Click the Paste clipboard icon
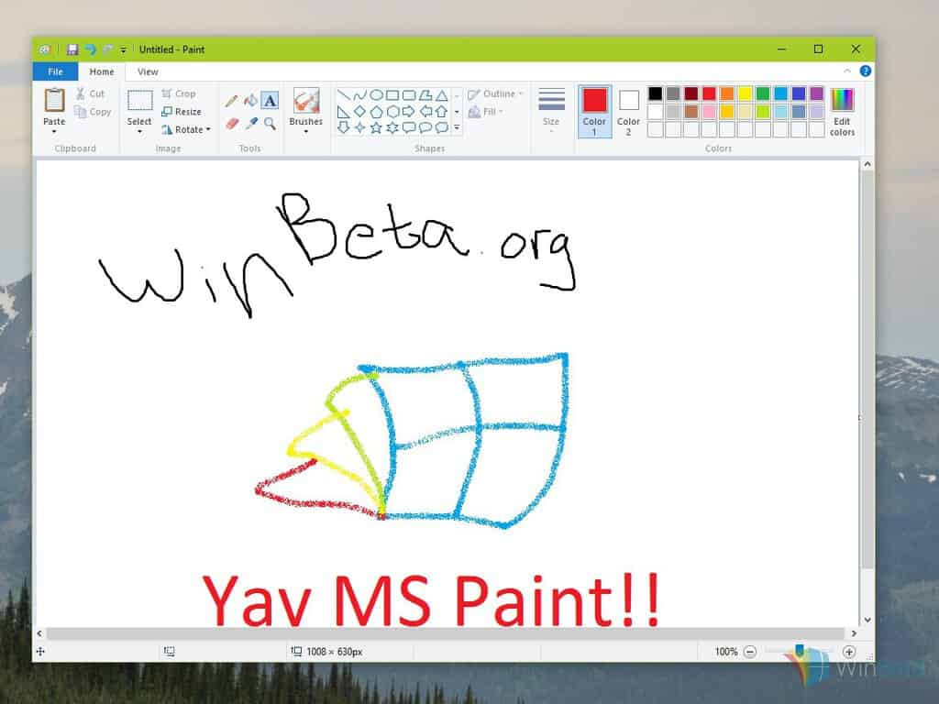The image size is (939, 704). point(54,100)
